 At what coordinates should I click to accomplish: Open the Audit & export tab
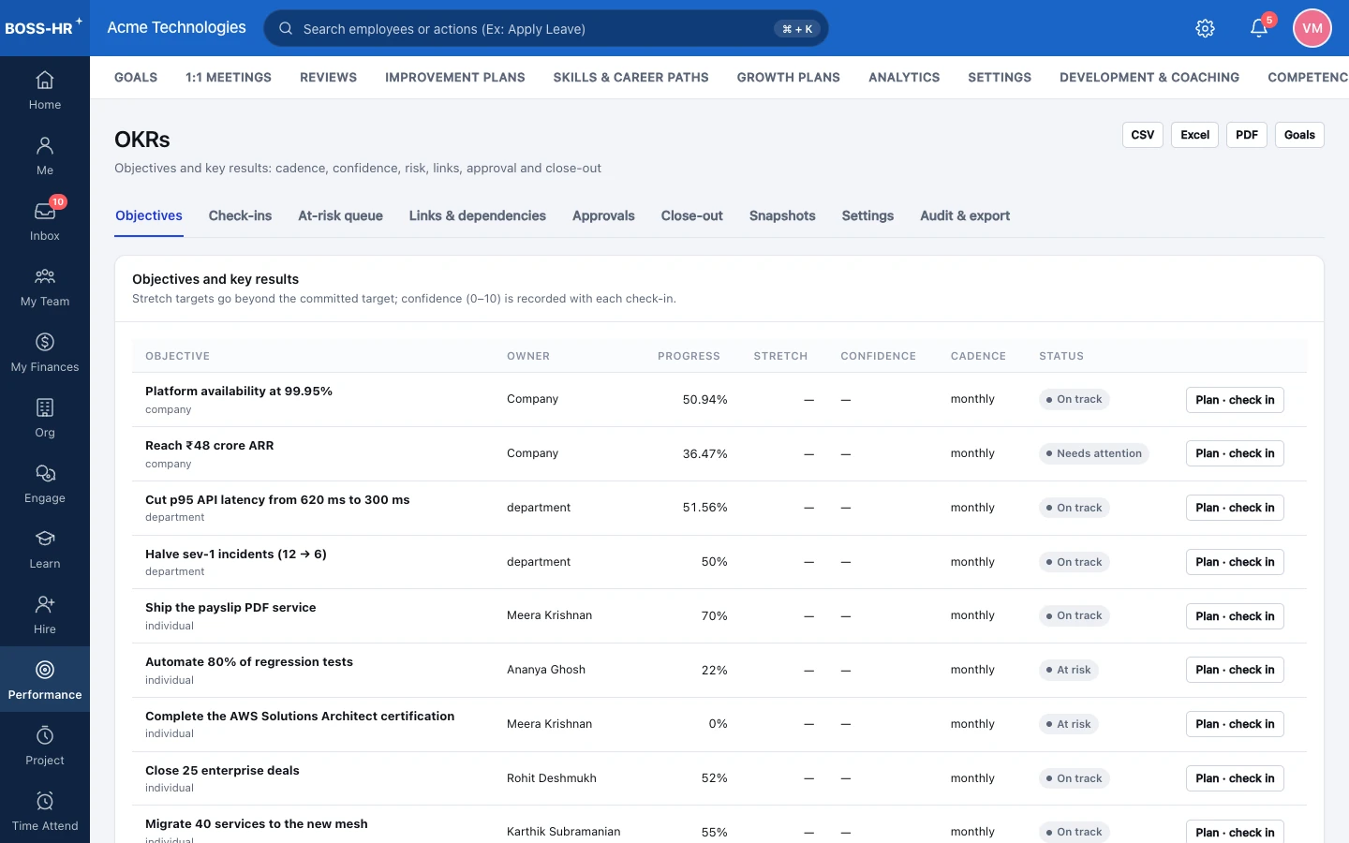965,215
